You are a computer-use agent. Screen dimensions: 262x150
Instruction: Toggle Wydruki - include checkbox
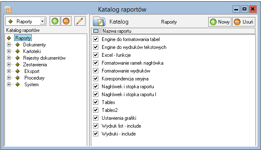coord(95,134)
